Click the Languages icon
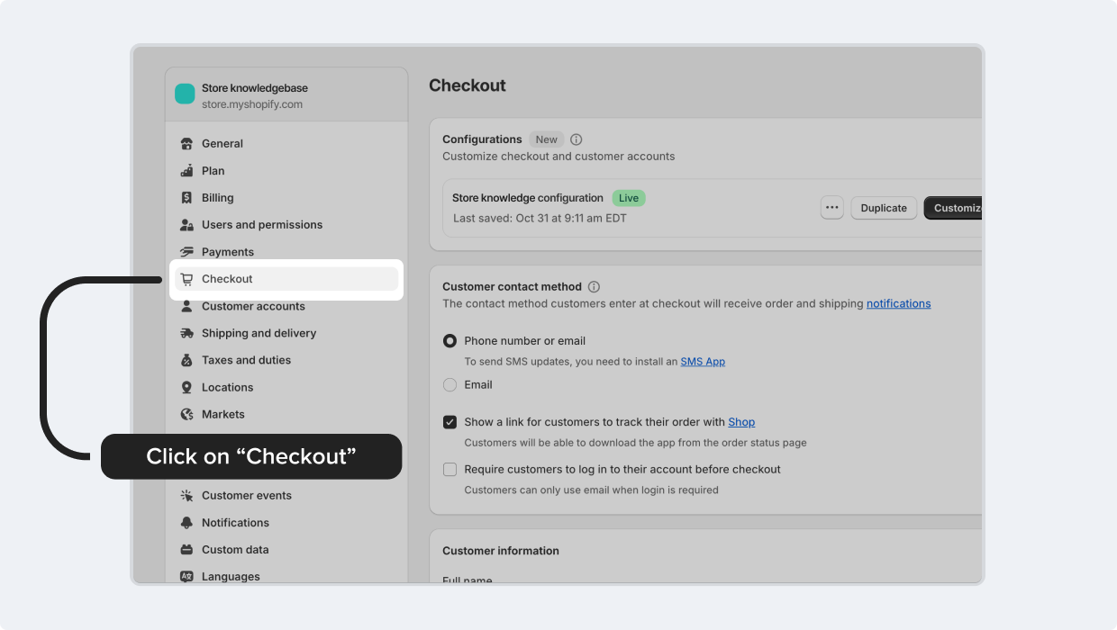The height and width of the screenshot is (630, 1117). [x=186, y=576]
